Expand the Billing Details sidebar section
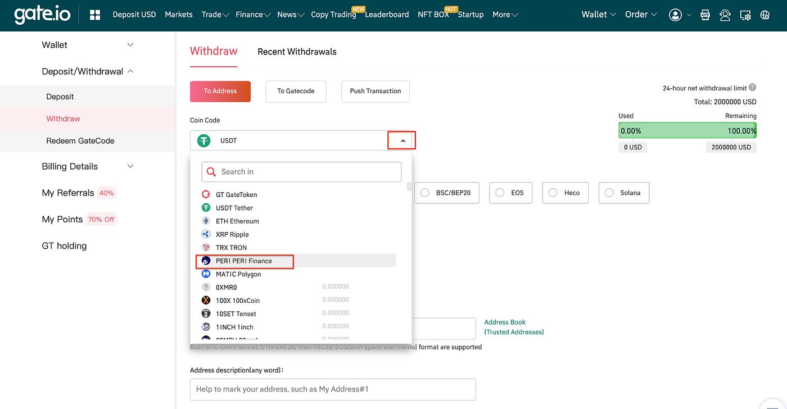 click(x=130, y=166)
